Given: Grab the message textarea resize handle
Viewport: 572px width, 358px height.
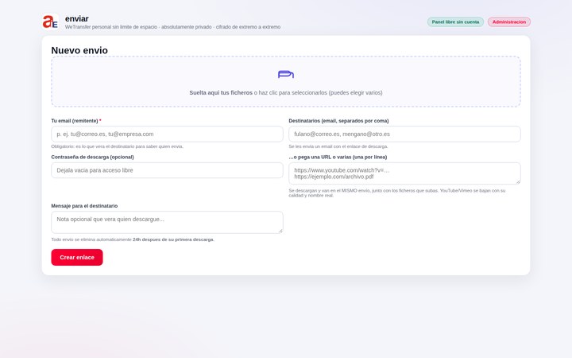Looking at the screenshot, I should 280,231.
